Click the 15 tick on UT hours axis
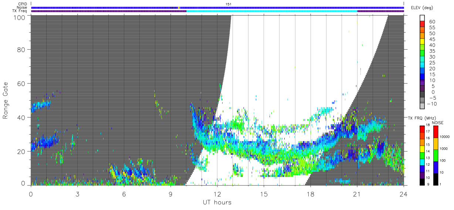This screenshot has width=454, height=210. 264,194
